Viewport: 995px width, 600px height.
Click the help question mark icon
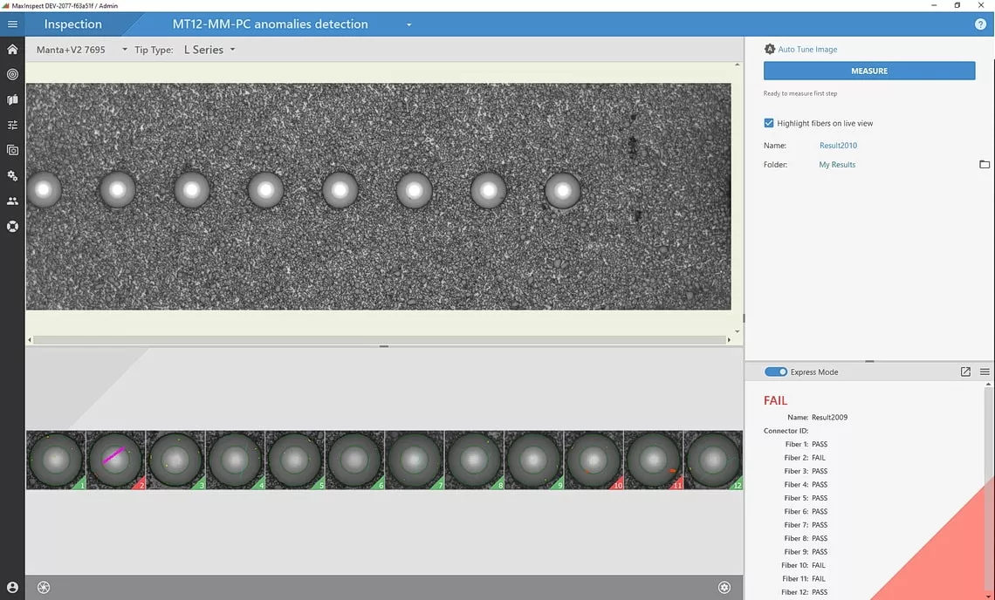coord(980,24)
